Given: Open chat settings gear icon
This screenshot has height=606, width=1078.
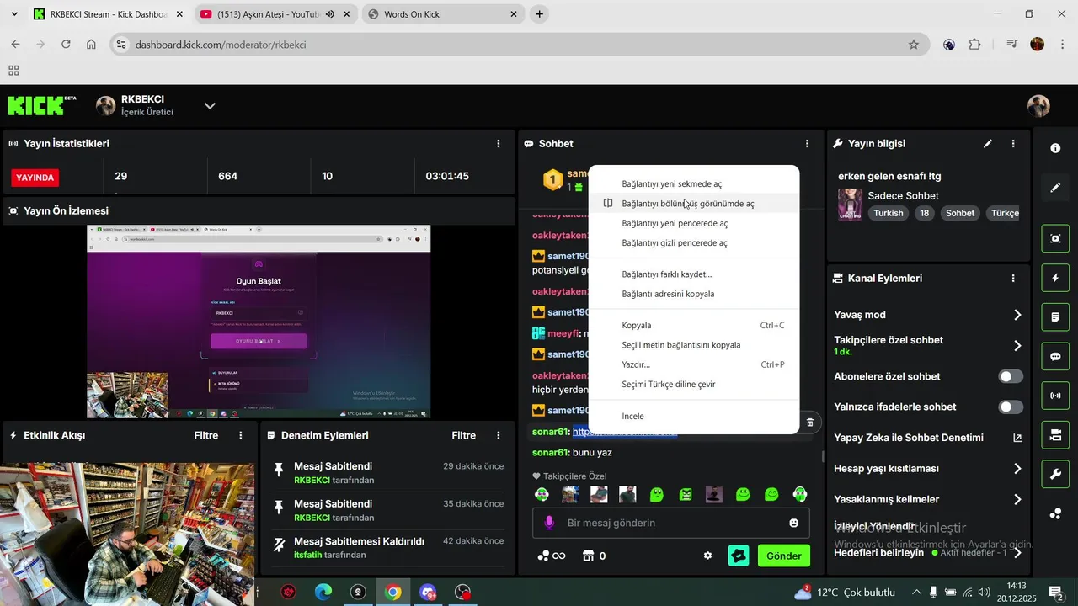Looking at the screenshot, I should (707, 555).
